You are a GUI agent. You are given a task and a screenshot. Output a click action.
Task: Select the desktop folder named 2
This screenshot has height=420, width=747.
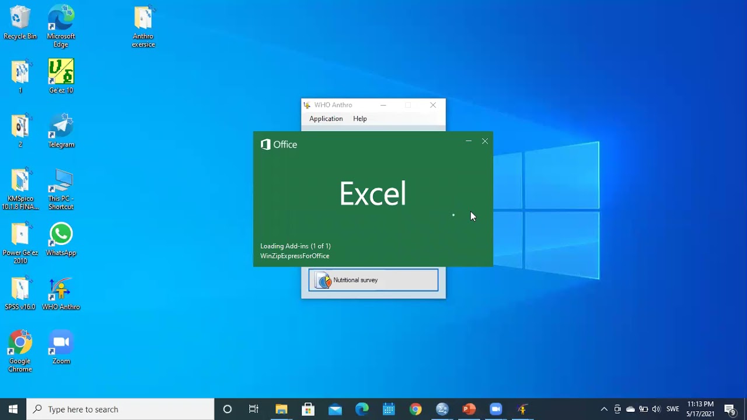tap(20, 131)
